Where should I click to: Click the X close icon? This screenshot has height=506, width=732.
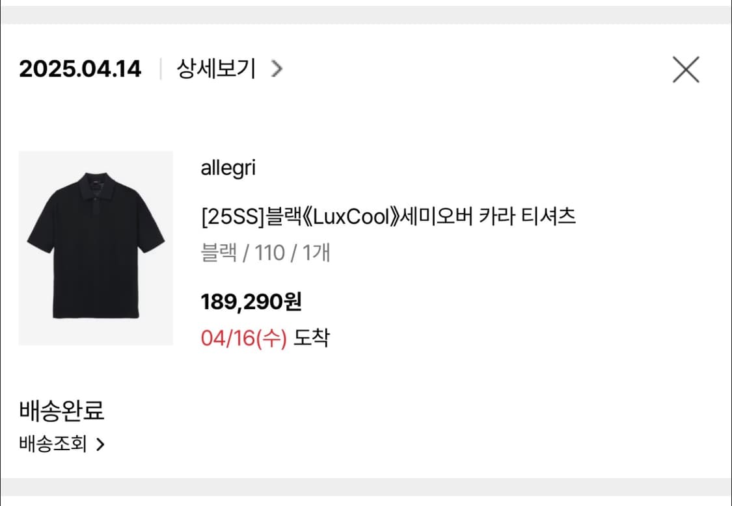coord(685,70)
